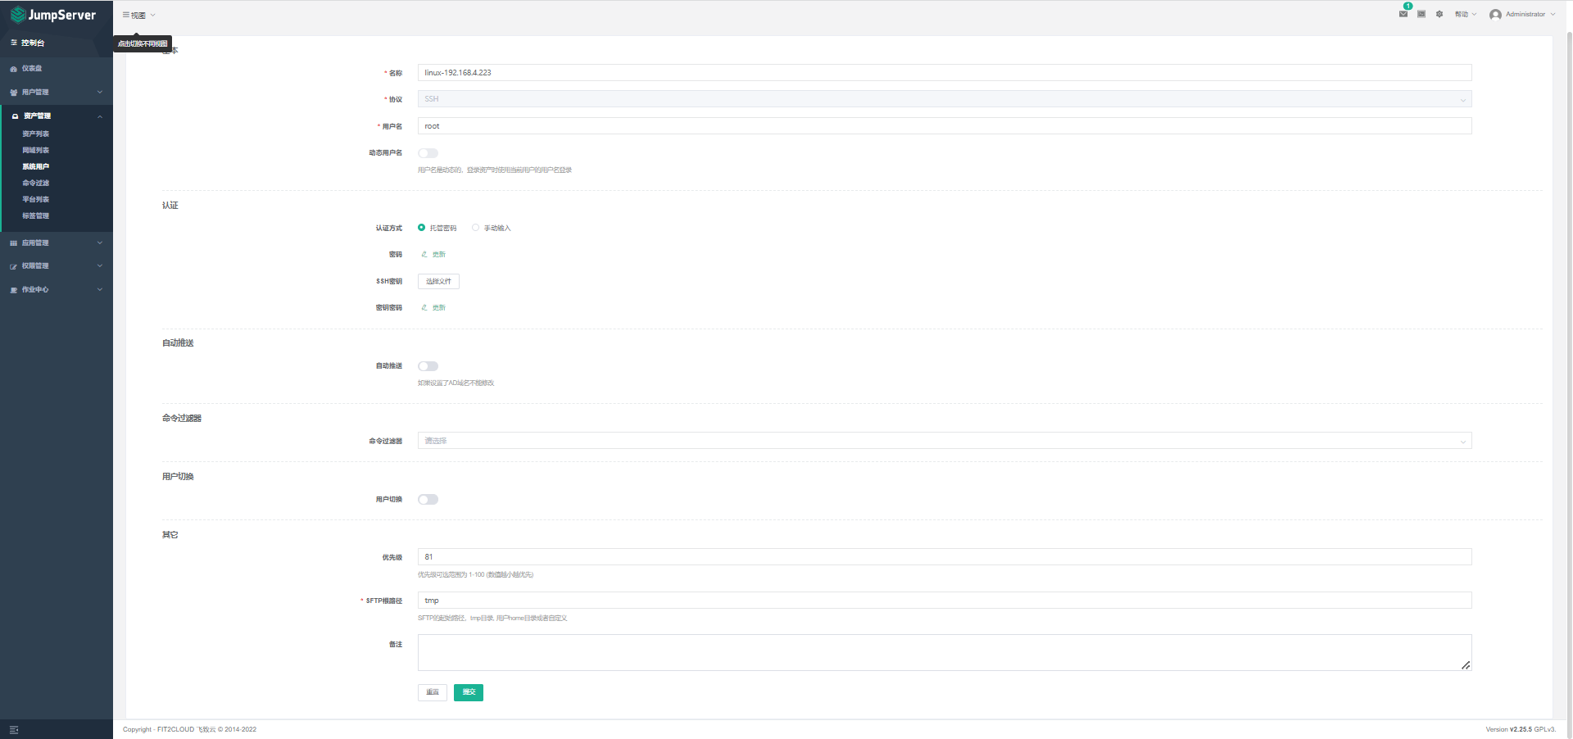The image size is (1573, 739).
Task: Click 更新 link for 密钥密码
Action: point(439,308)
